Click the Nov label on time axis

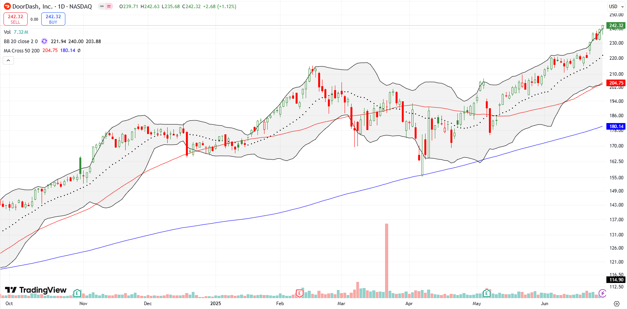(x=83, y=304)
